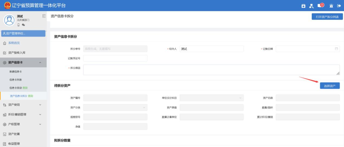Click the 记账日期 date field
The height and width of the screenshot is (147, 344).
pyautogui.click(x=308, y=49)
